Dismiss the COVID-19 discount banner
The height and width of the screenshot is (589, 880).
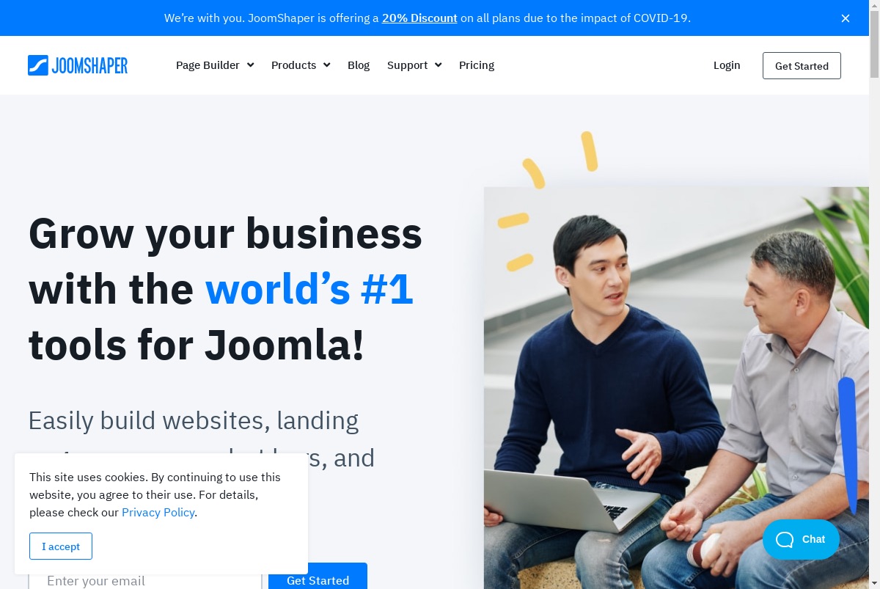point(846,18)
